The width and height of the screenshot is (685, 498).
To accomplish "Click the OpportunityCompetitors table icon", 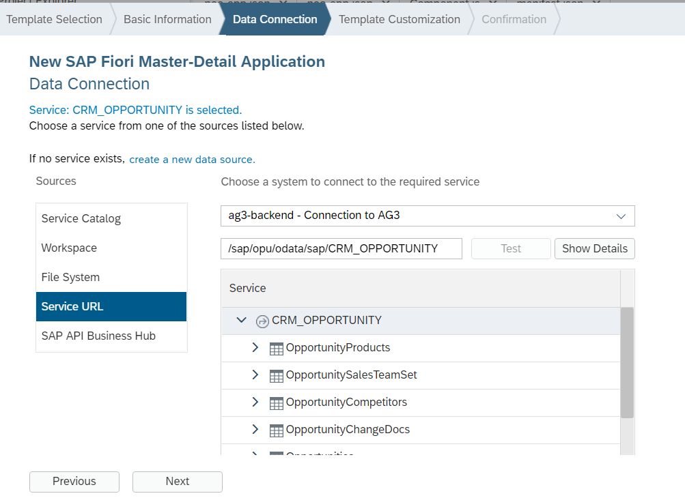I will click(x=277, y=402).
